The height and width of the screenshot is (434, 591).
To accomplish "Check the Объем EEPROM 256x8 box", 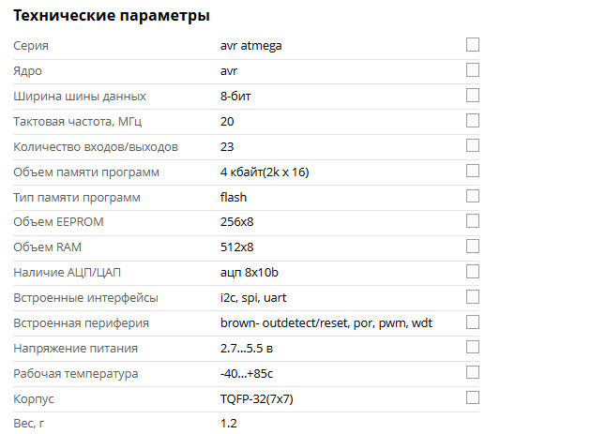I will click(473, 221).
